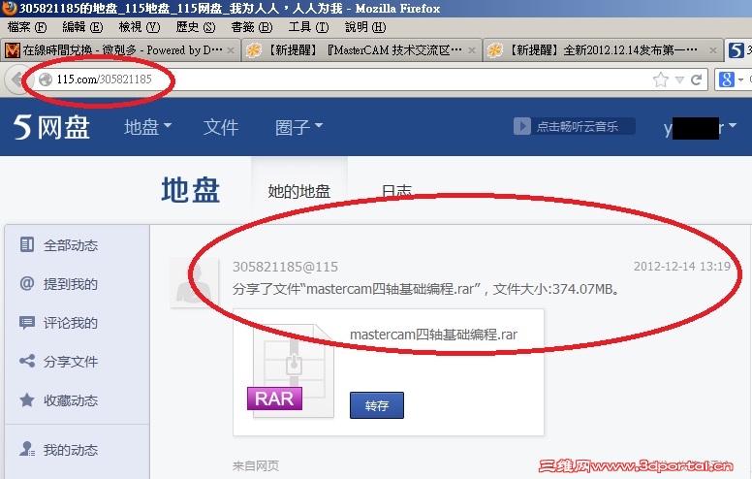Open the 書籤 (B) menu

pos(251,27)
